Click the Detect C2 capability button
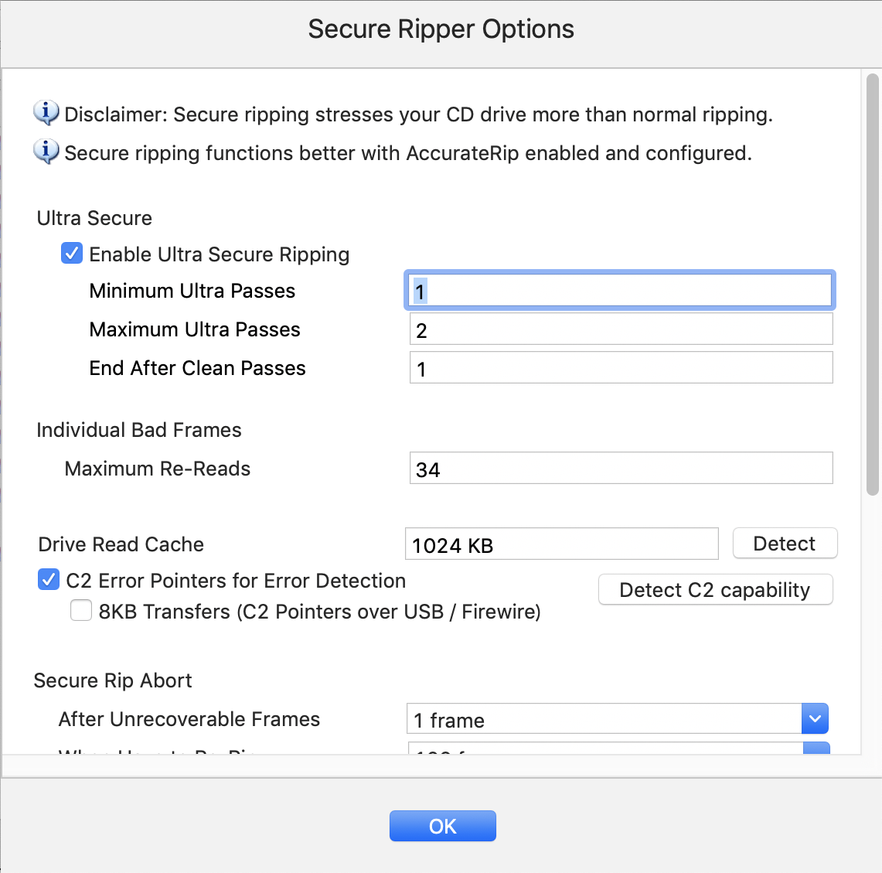 coord(715,589)
